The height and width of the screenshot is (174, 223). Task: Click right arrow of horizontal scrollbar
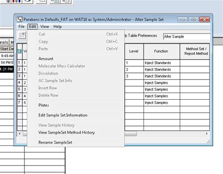coord(207,134)
